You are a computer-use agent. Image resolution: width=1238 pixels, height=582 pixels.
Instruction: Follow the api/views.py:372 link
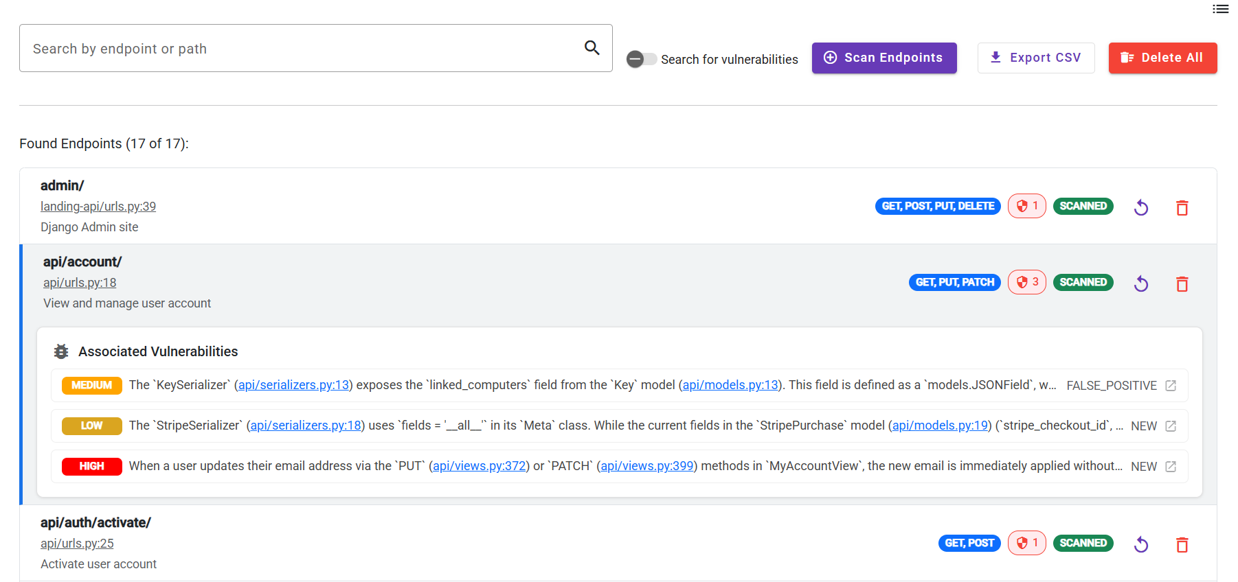pos(479,466)
